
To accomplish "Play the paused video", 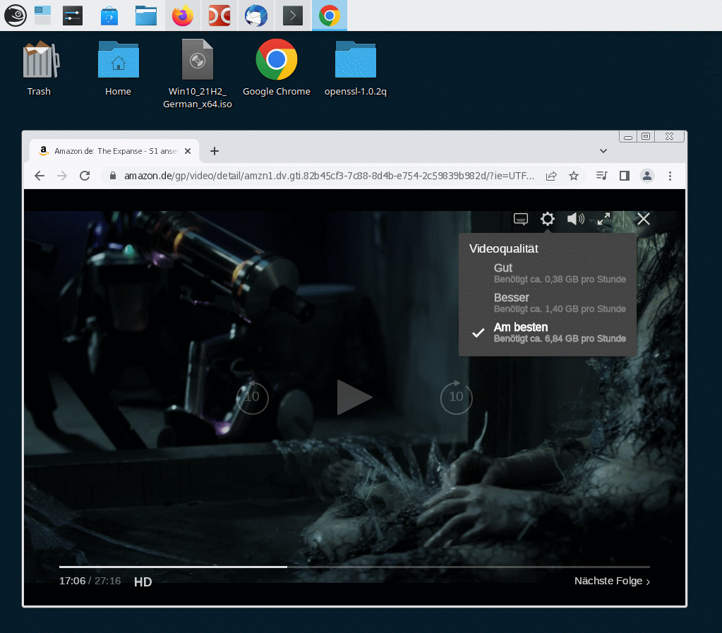I will tap(354, 397).
